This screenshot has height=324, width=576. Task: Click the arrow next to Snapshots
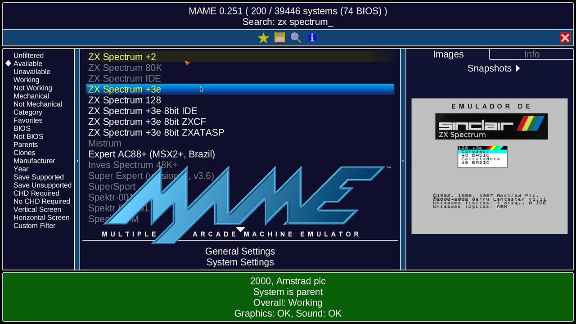(517, 68)
